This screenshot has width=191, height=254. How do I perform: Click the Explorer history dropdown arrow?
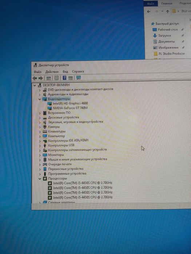[x=162, y=11]
